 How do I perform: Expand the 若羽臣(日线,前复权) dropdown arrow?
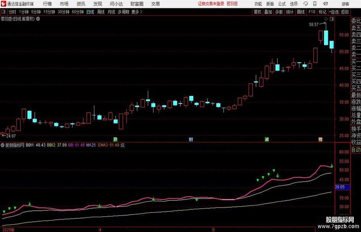[x=38, y=19]
